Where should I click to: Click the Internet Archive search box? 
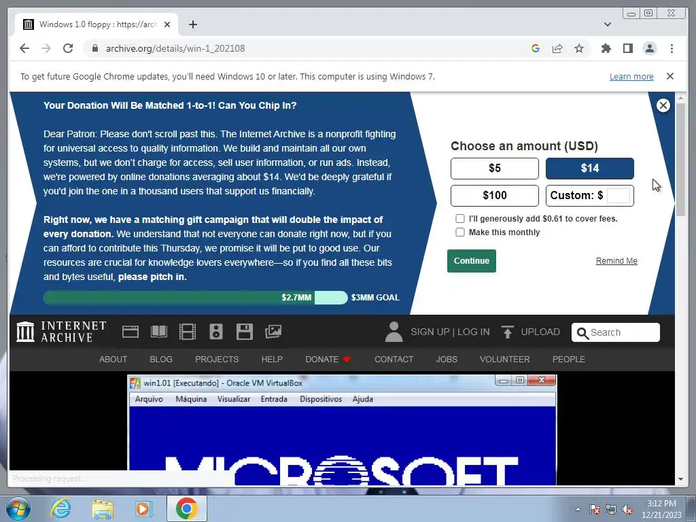(x=616, y=332)
